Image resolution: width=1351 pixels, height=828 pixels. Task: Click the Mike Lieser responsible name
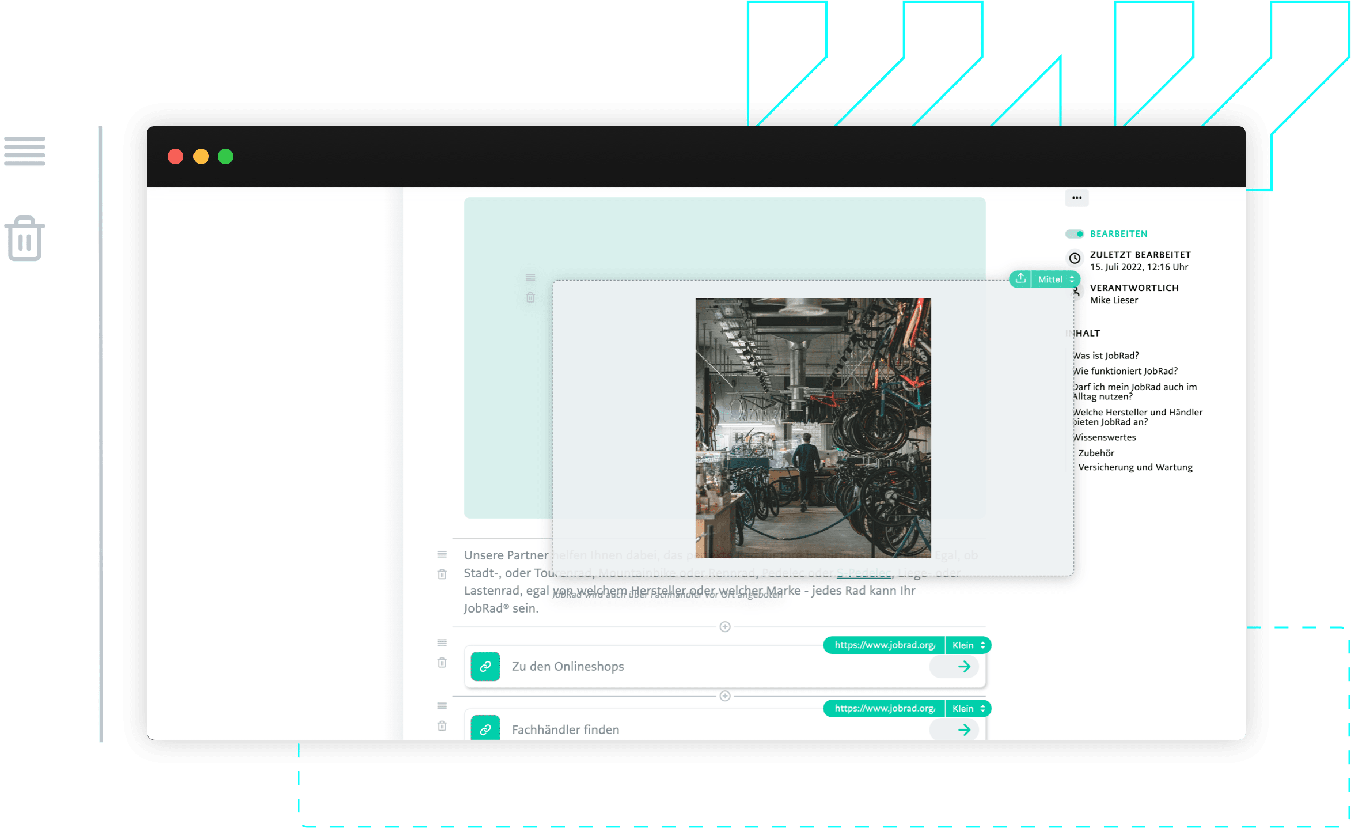click(x=1114, y=300)
